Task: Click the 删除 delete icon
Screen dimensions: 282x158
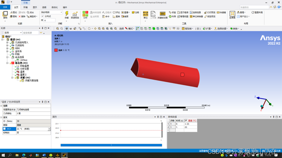Action: (22, 16)
